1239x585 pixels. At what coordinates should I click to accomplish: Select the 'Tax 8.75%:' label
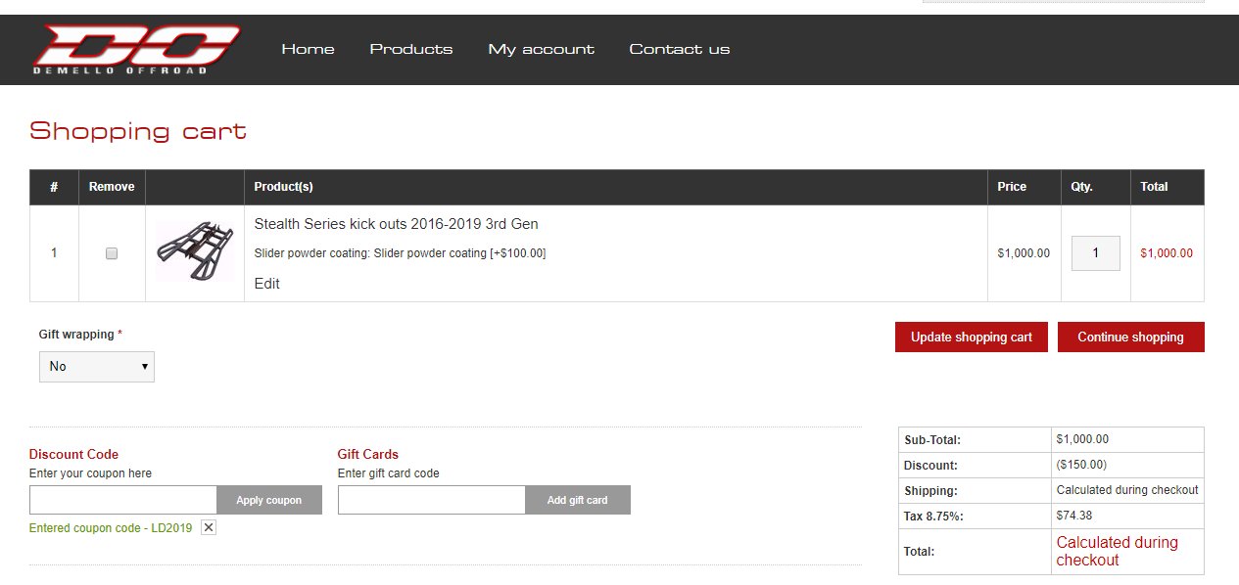tap(934, 517)
